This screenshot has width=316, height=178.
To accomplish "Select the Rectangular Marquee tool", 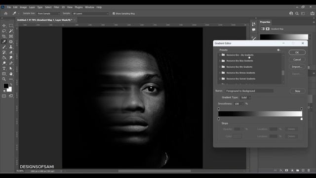I will [11, 26].
